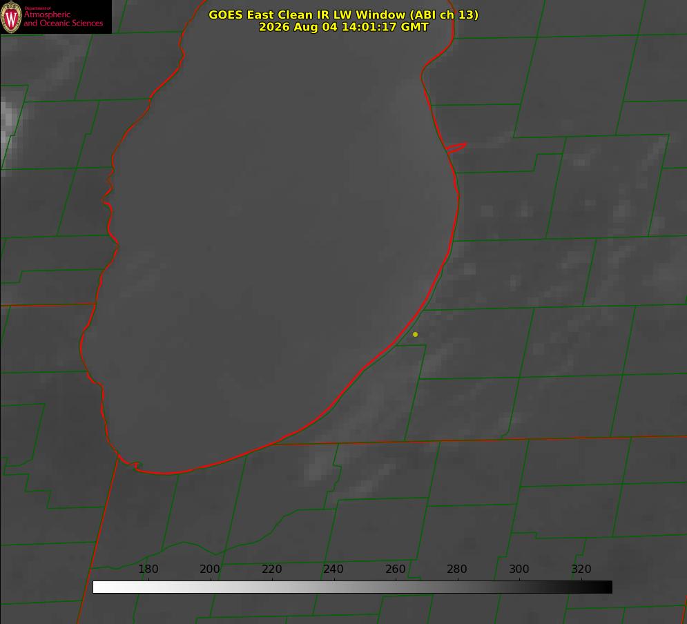Screen dimensions: 687x624
Task: Click the red inlet hook on the east shore
Action: pos(456,148)
